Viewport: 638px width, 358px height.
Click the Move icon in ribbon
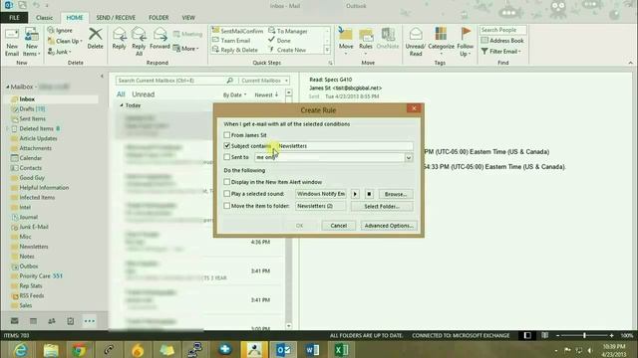(346, 34)
